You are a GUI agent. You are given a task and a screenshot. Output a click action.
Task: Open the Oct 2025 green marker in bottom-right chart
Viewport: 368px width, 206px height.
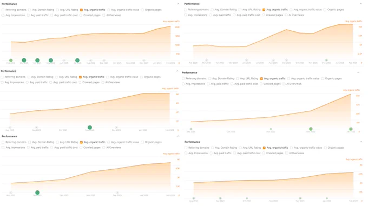(x=247, y=198)
